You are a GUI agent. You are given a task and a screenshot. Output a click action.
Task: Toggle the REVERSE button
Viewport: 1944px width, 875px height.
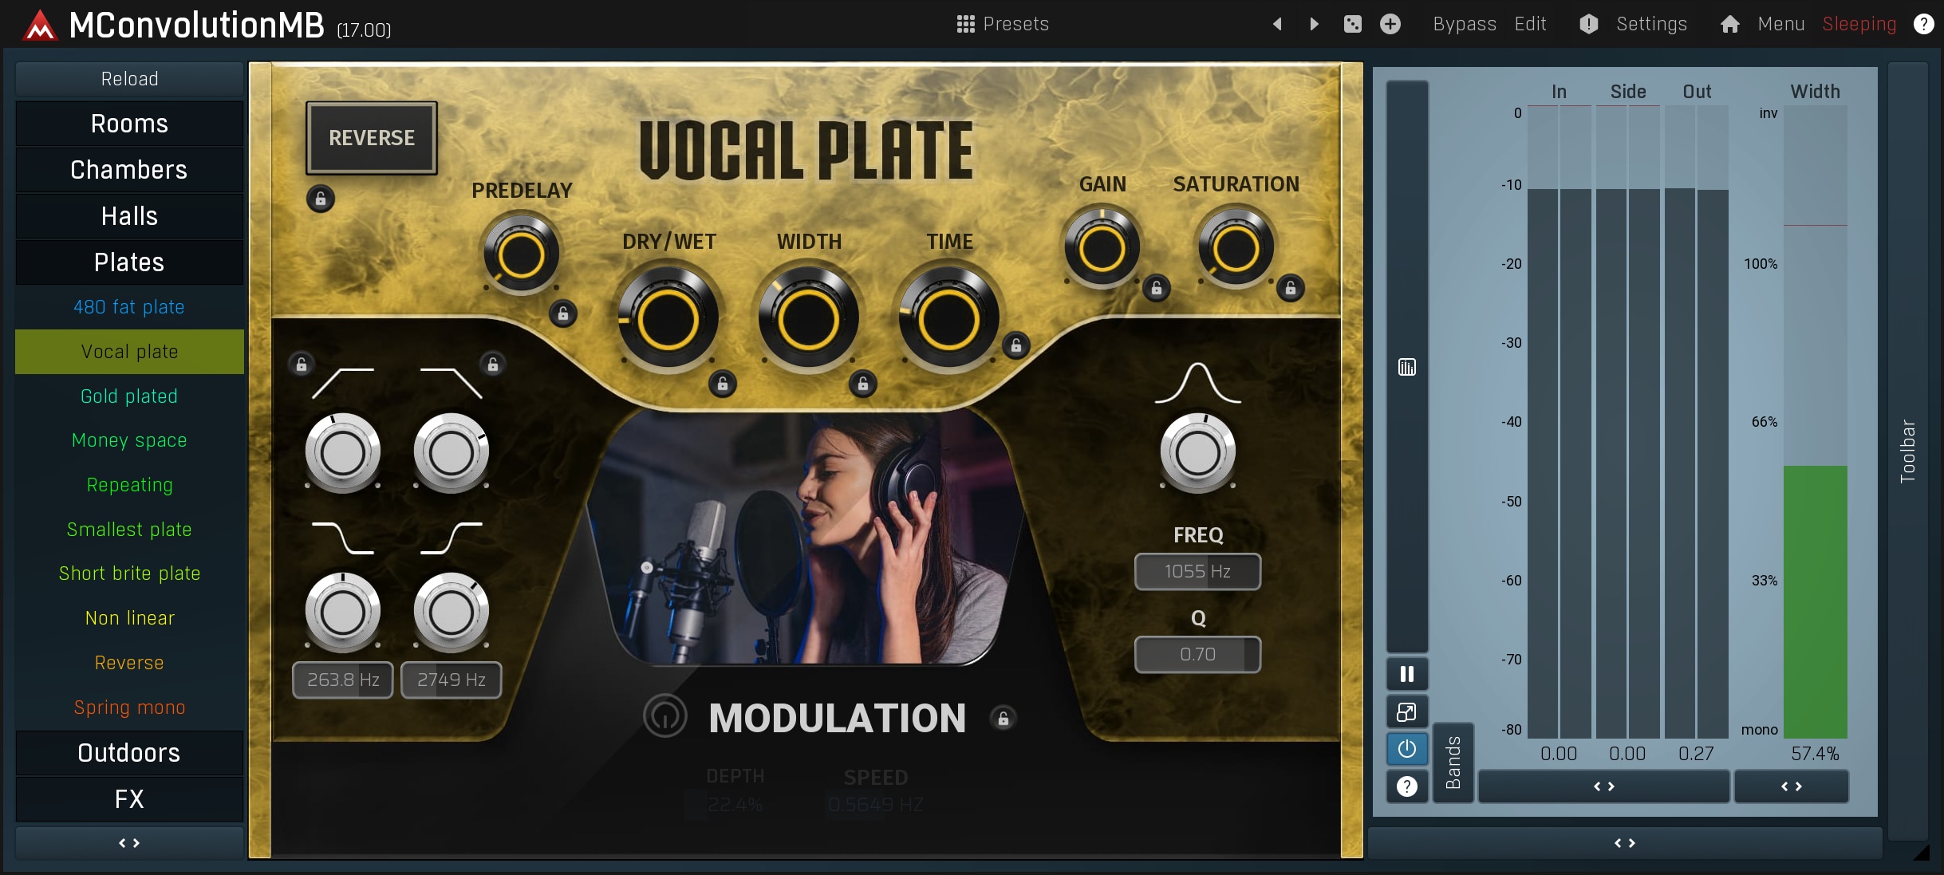click(x=372, y=138)
